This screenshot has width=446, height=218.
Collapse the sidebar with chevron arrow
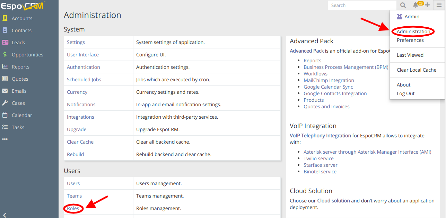[5, 215]
